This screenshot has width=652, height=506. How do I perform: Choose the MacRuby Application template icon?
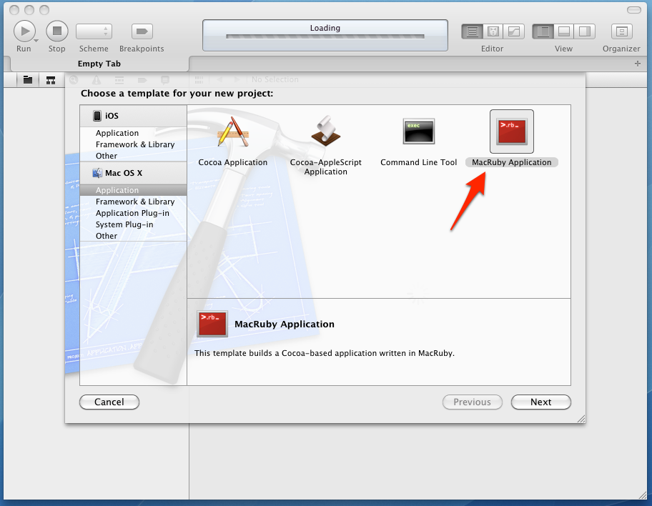click(x=512, y=132)
